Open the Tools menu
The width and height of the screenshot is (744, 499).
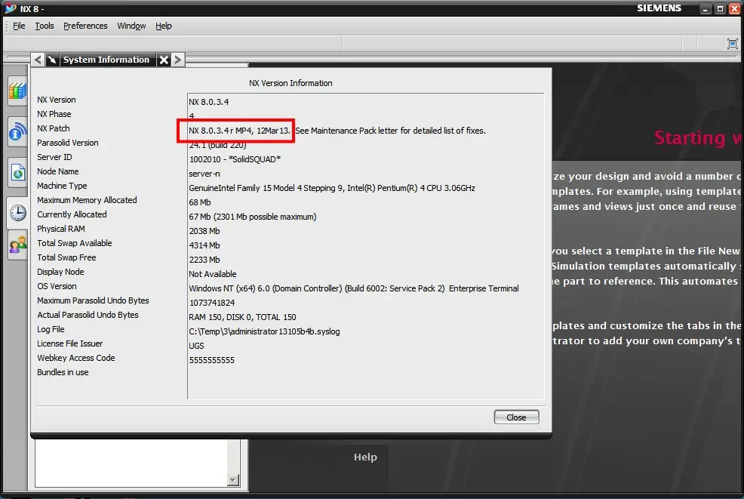pyautogui.click(x=45, y=26)
